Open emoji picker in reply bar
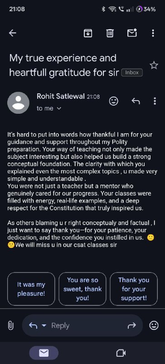This screenshot has width=165, height=364. pyautogui.click(x=154, y=325)
